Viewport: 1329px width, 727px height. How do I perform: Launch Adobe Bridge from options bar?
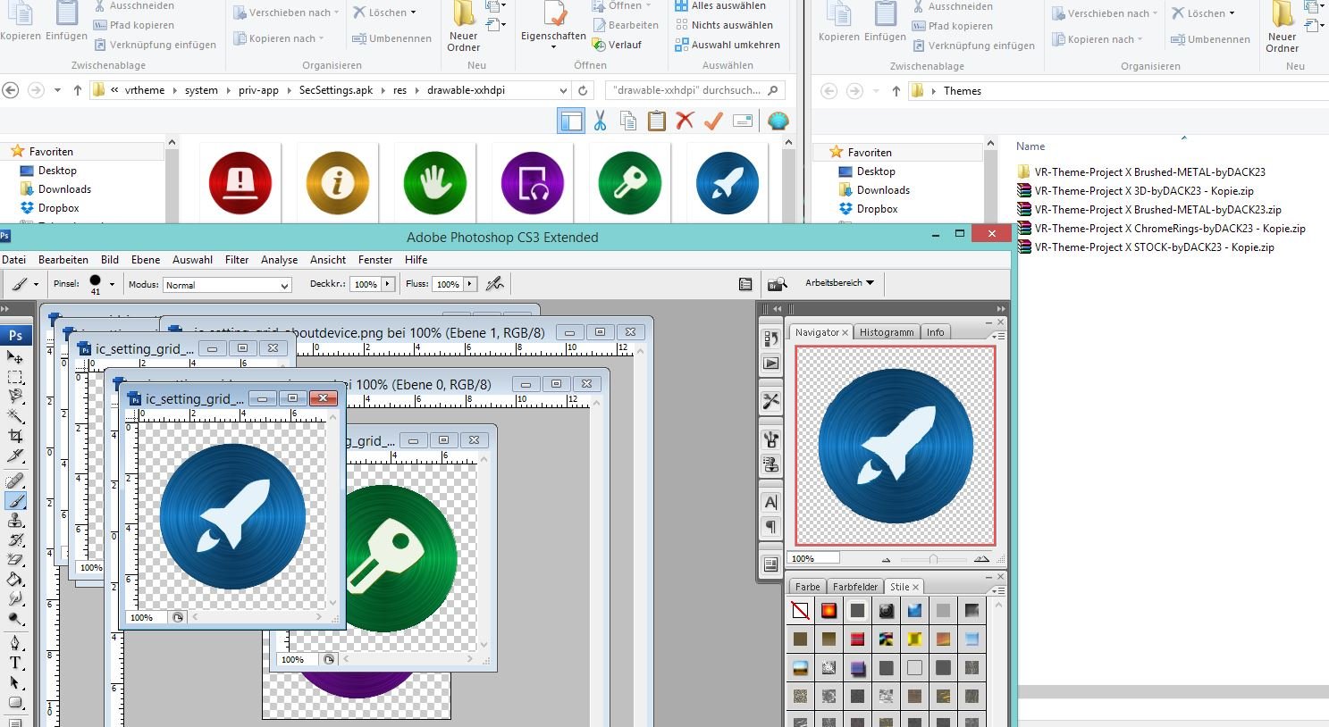point(777,284)
